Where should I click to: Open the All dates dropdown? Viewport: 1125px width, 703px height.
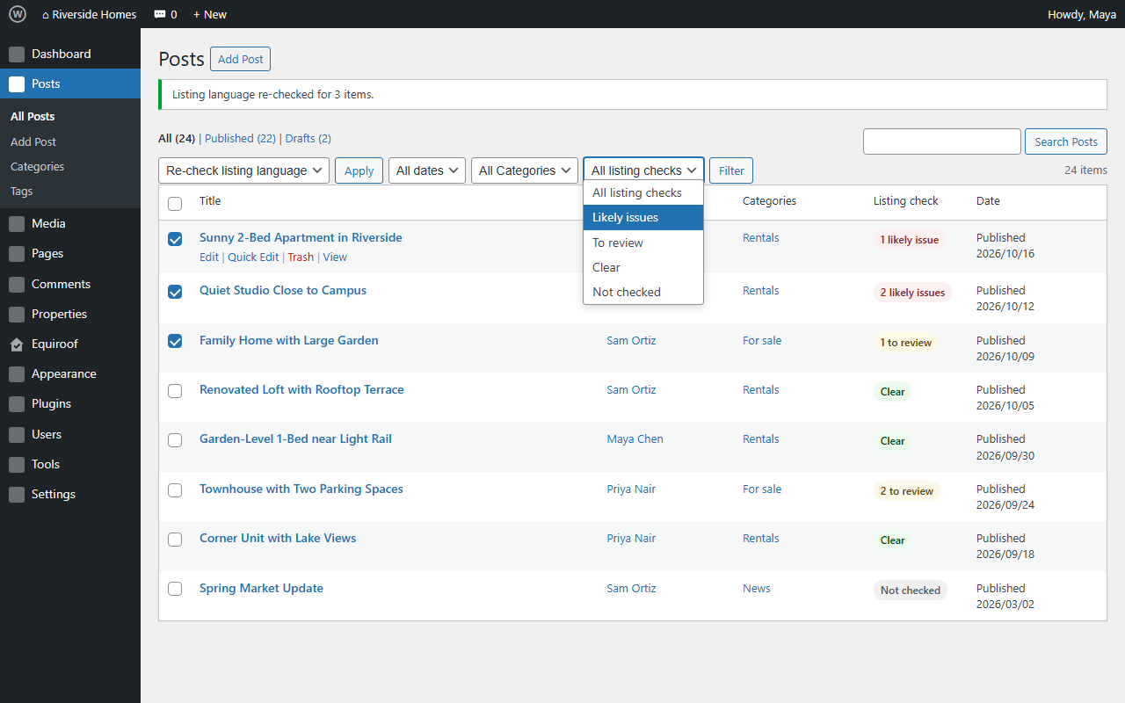tap(427, 170)
